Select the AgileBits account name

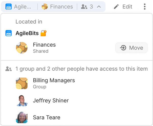pyautogui.click(x=27, y=33)
